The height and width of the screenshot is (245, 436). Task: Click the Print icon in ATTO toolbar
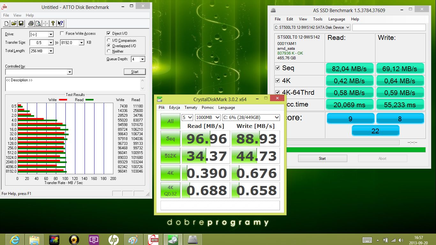click(x=31, y=23)
